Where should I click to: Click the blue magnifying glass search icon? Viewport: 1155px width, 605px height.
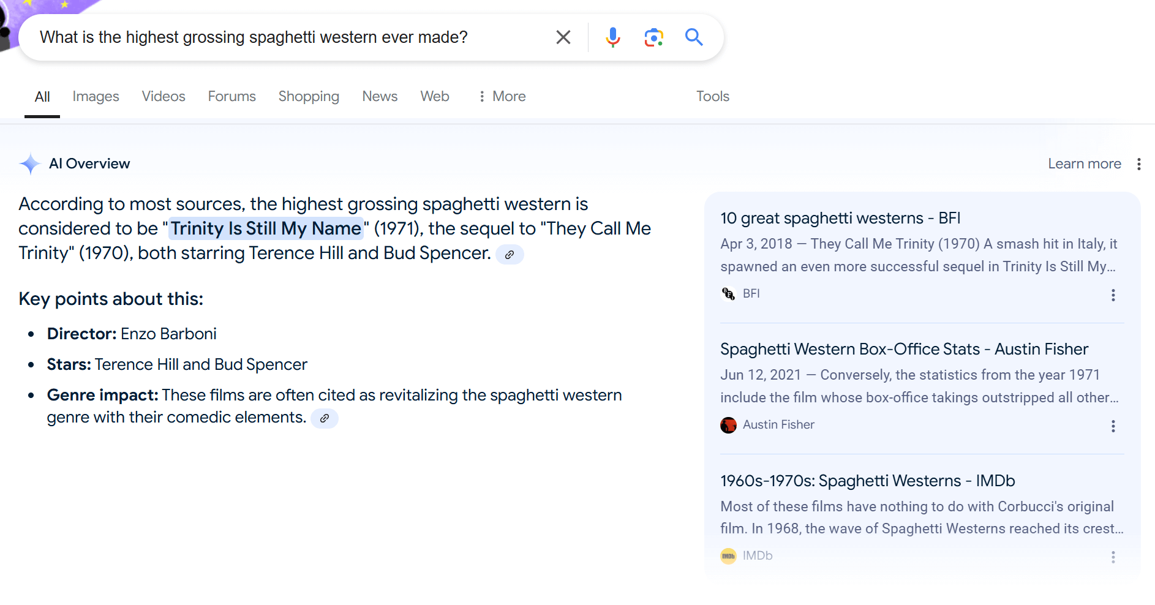click(693, 37)
